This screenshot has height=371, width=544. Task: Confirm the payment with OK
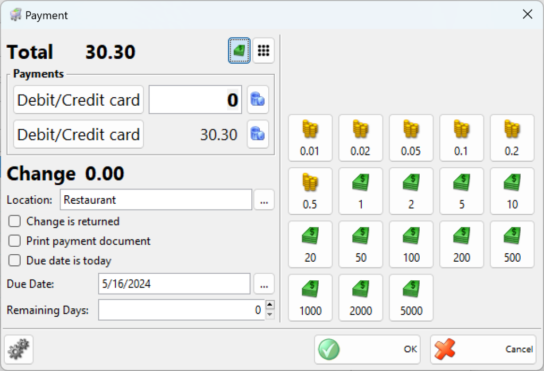click(x=367, y=349)
